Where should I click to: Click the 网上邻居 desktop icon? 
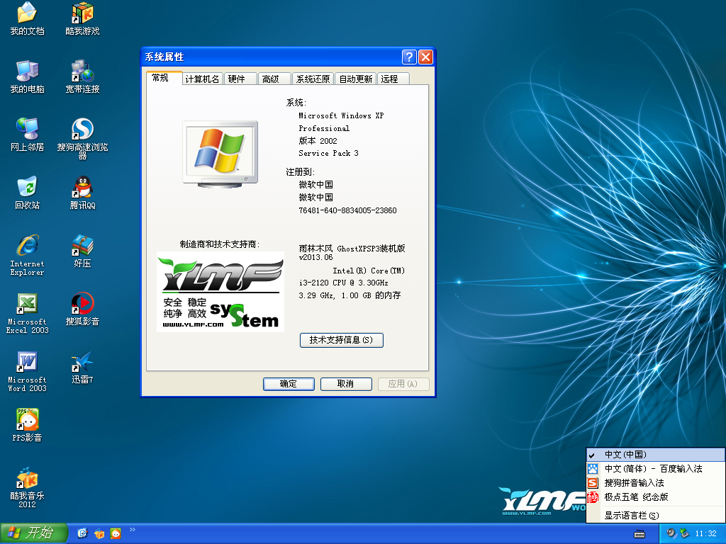pos(27,135)
